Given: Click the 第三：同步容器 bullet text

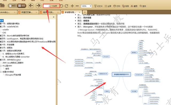Looking at the screenshot, I should (x=84, y=18).
